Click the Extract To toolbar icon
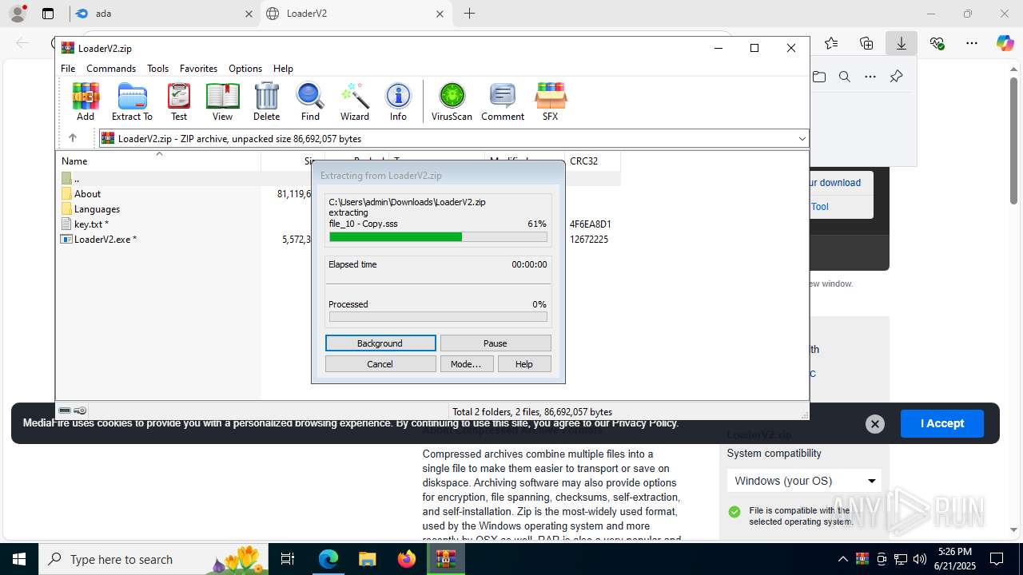 tap(132, 101)
